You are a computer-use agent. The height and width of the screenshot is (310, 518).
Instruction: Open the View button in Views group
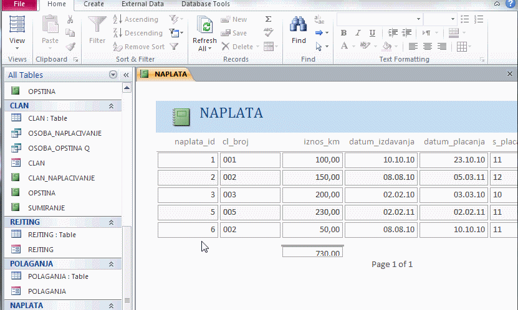[x=17, y=32]
